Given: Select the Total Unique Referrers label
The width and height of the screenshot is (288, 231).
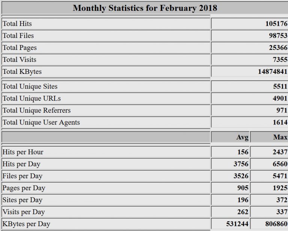Looking at the screenshot, I should click(36, 111).
